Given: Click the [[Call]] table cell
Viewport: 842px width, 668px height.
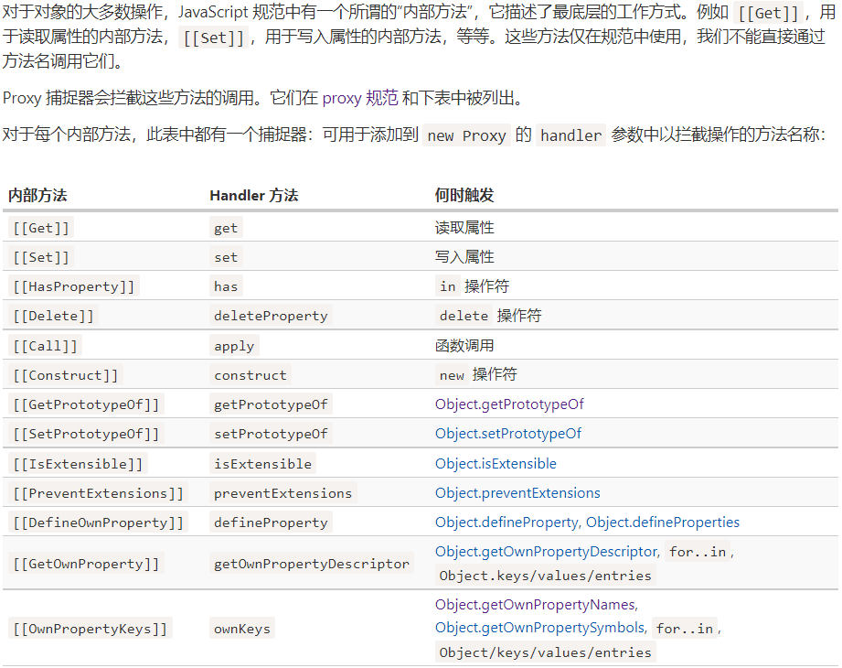Looking at the screenshot, I should point(46,346).
